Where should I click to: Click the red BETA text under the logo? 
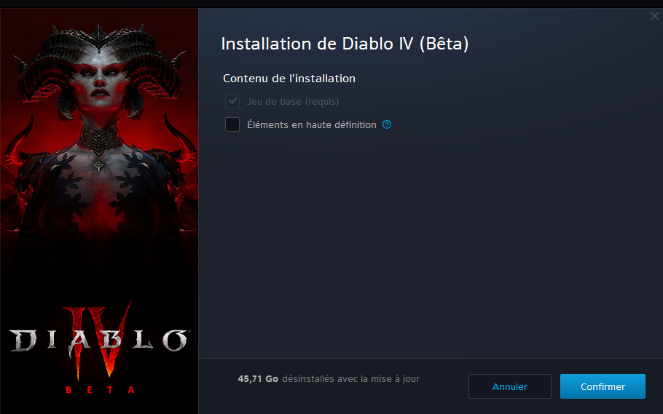(100, 389)
